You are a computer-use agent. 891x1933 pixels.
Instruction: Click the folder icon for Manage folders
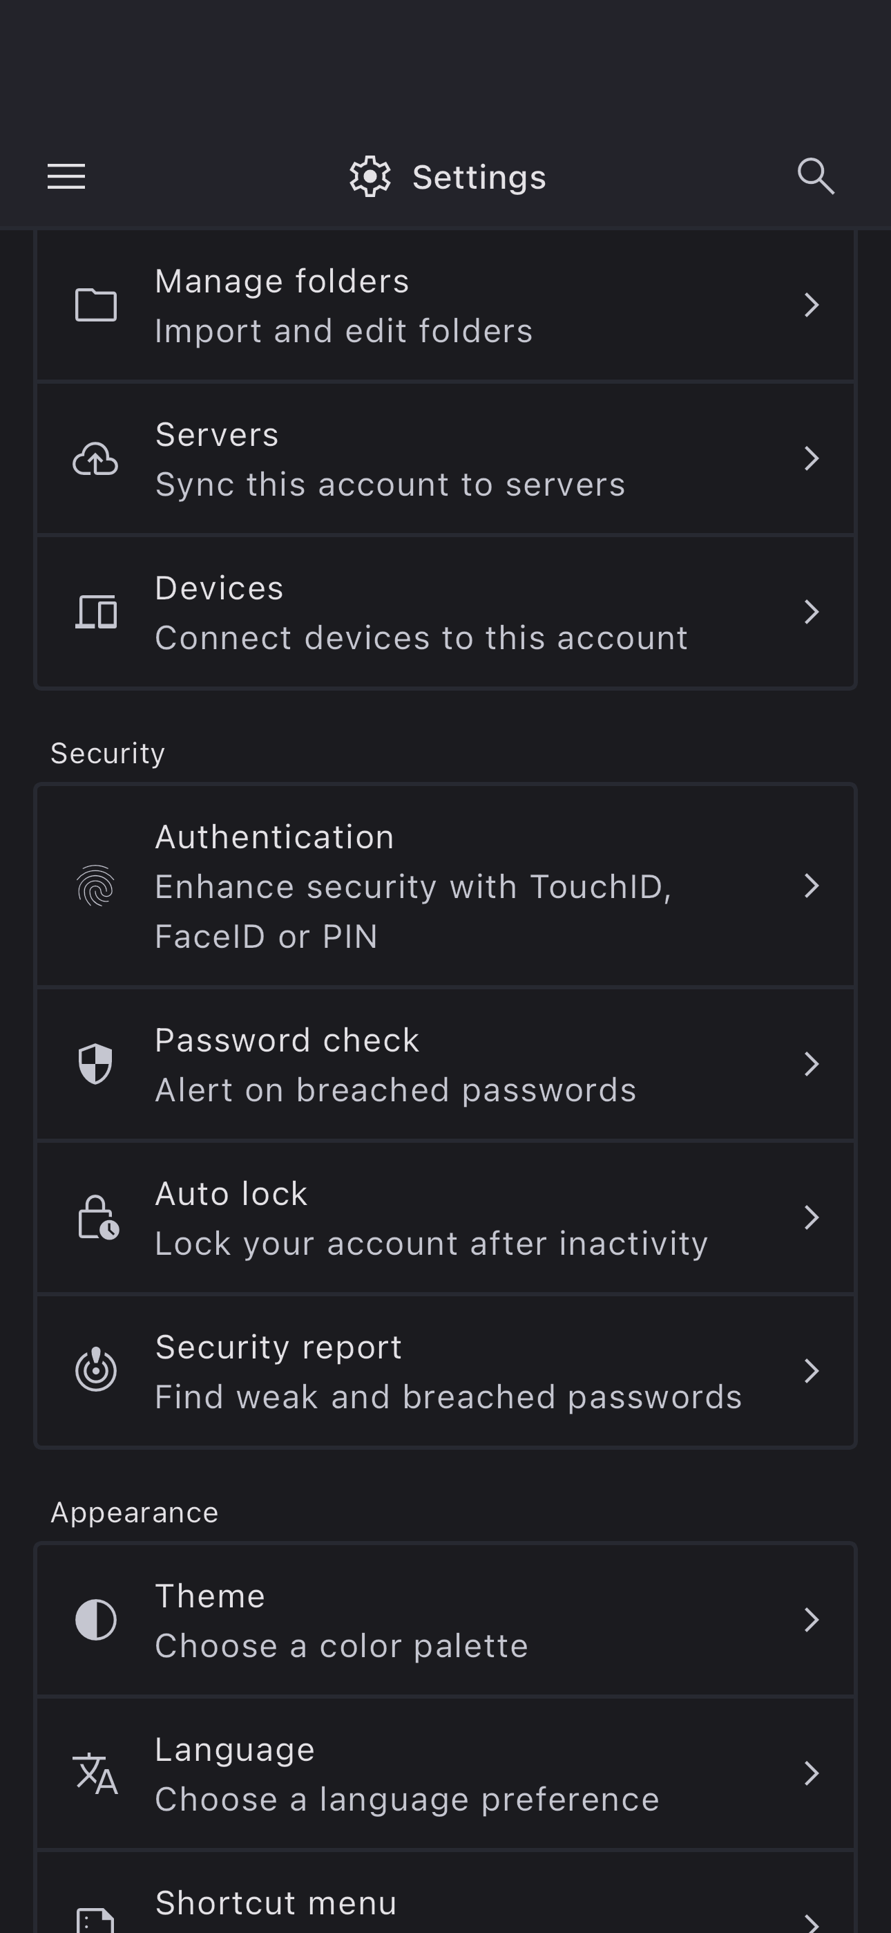tap(96, 306)
